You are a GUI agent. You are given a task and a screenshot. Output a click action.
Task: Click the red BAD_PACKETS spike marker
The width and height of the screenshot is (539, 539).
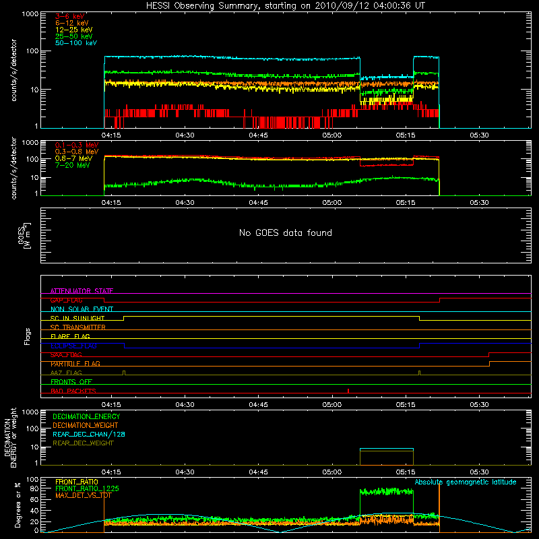(x=348, y=391)
